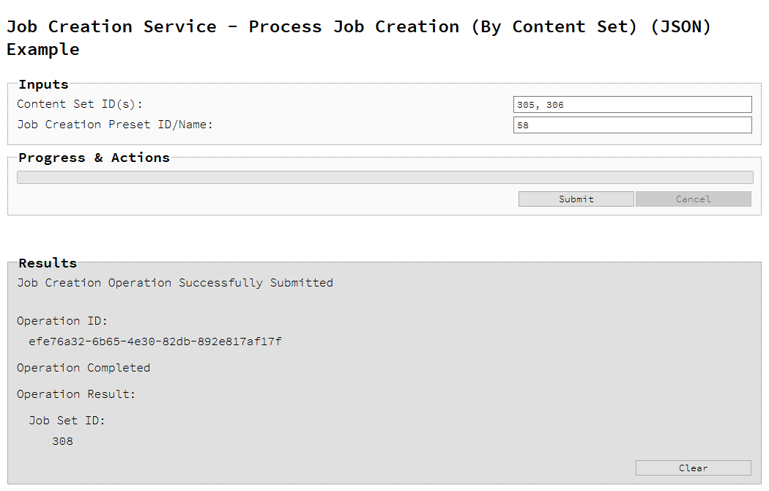Submit the job creation request
Viewport: 769px width, 491px height.
point(576,199)
